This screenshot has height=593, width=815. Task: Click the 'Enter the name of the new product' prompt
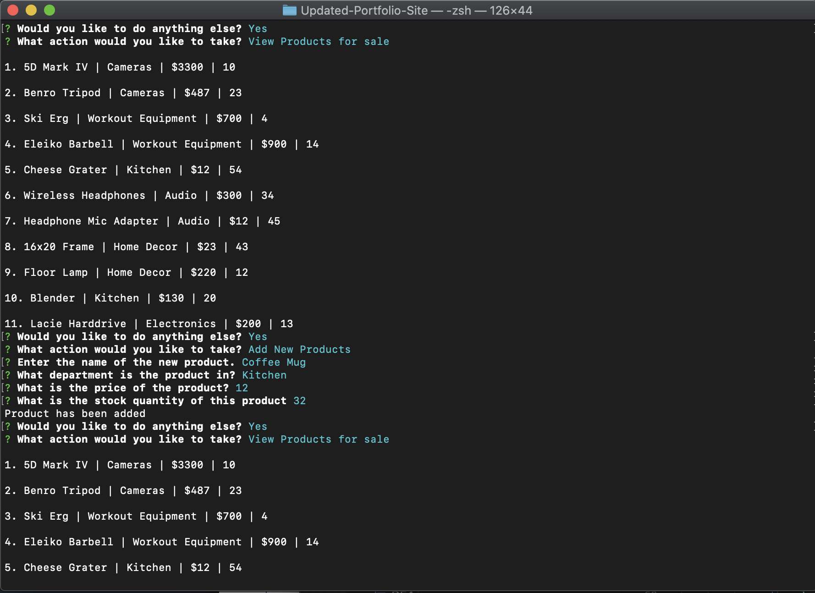point(126,362)
